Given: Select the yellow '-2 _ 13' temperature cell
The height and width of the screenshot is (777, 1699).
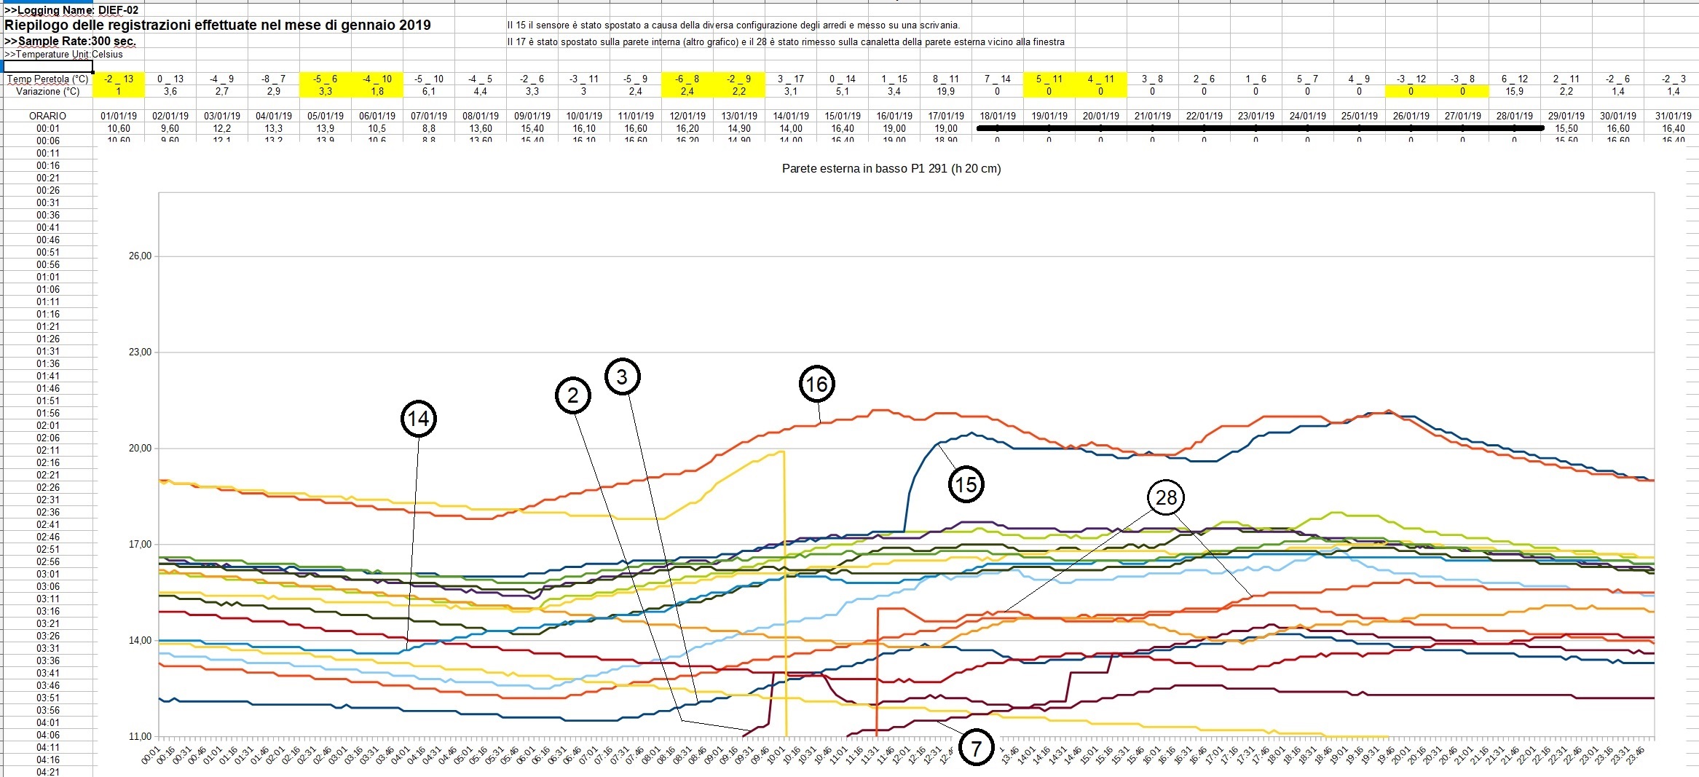Looking at the screenshot, I should [x=118, y=79].
